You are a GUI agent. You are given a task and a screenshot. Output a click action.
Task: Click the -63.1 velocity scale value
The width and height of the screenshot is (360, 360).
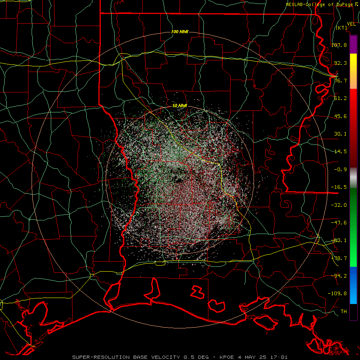pyautogui.click(x=339, y=240)
